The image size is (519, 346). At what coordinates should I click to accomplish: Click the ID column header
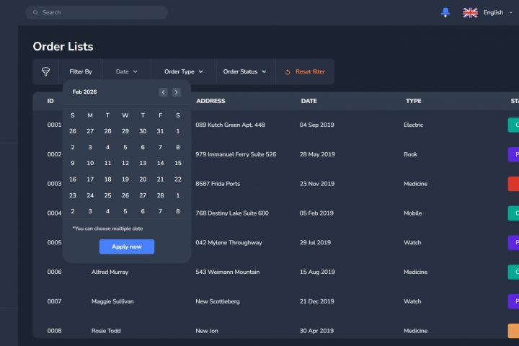(50, 101)
